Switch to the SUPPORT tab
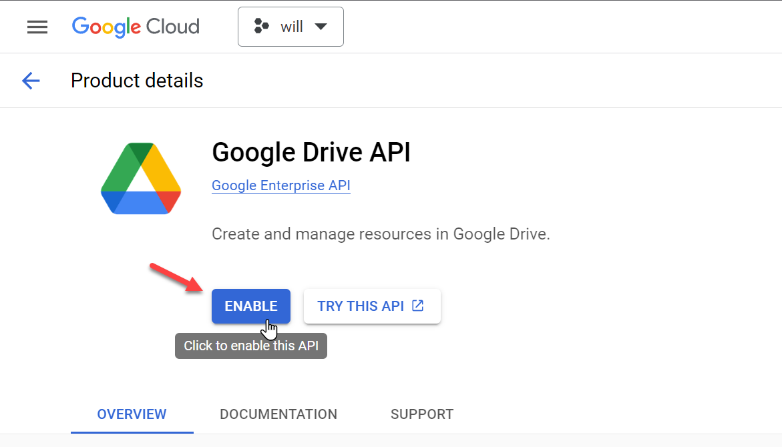782x447 pixels. (422, 414)
